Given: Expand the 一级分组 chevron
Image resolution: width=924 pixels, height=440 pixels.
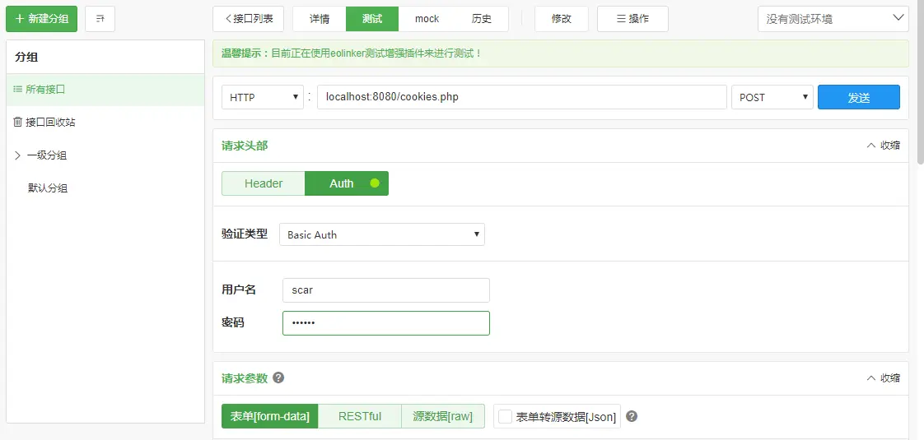Looking at the screenshot, I should pos(17,155).
